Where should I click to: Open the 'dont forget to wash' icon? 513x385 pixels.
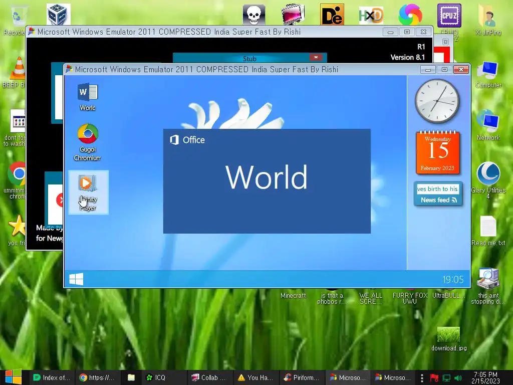(16, 128)
